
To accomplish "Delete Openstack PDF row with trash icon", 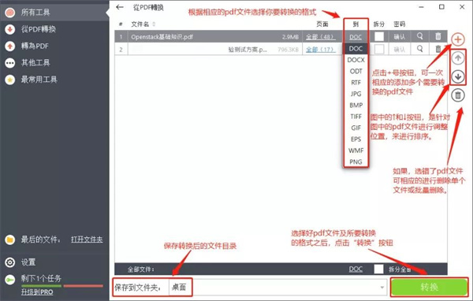I will [x=438, y=36].
